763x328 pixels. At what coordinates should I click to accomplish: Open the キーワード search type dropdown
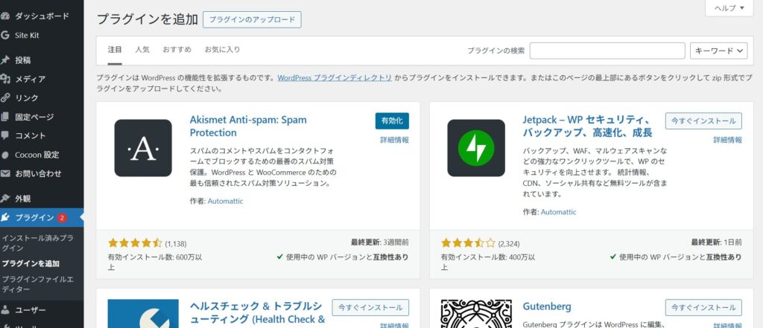coord(719,51)
